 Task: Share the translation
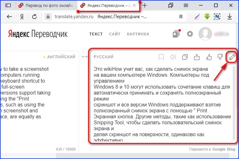pos(197,57)
